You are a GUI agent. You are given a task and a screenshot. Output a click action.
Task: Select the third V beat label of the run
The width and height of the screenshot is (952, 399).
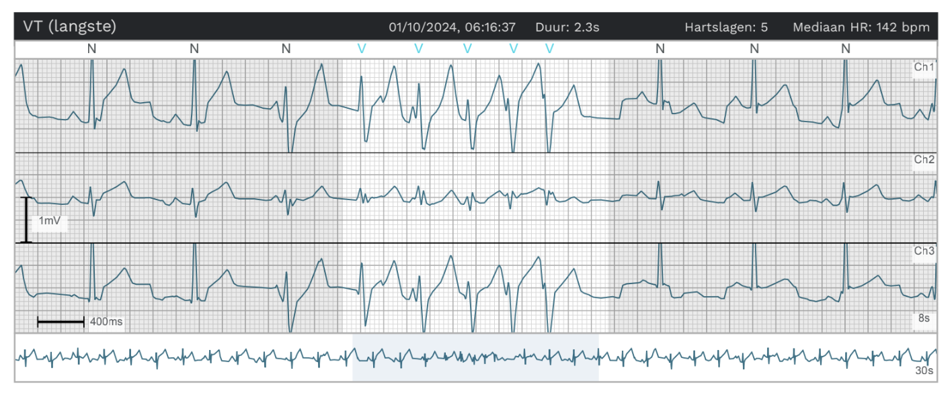(467, 48)
